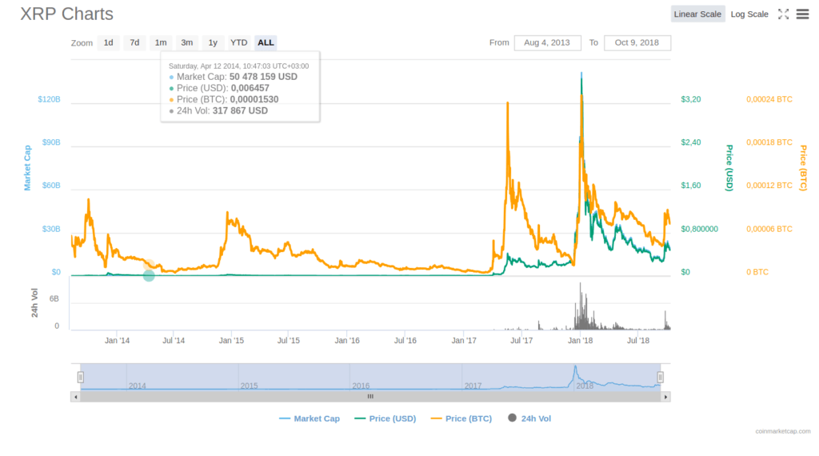Select Linear Scale

(x=697, y=14)
